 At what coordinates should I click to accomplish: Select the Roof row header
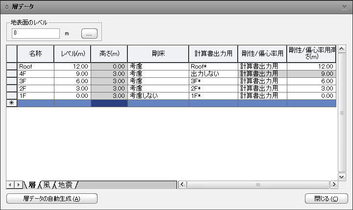tap(11, 66)
